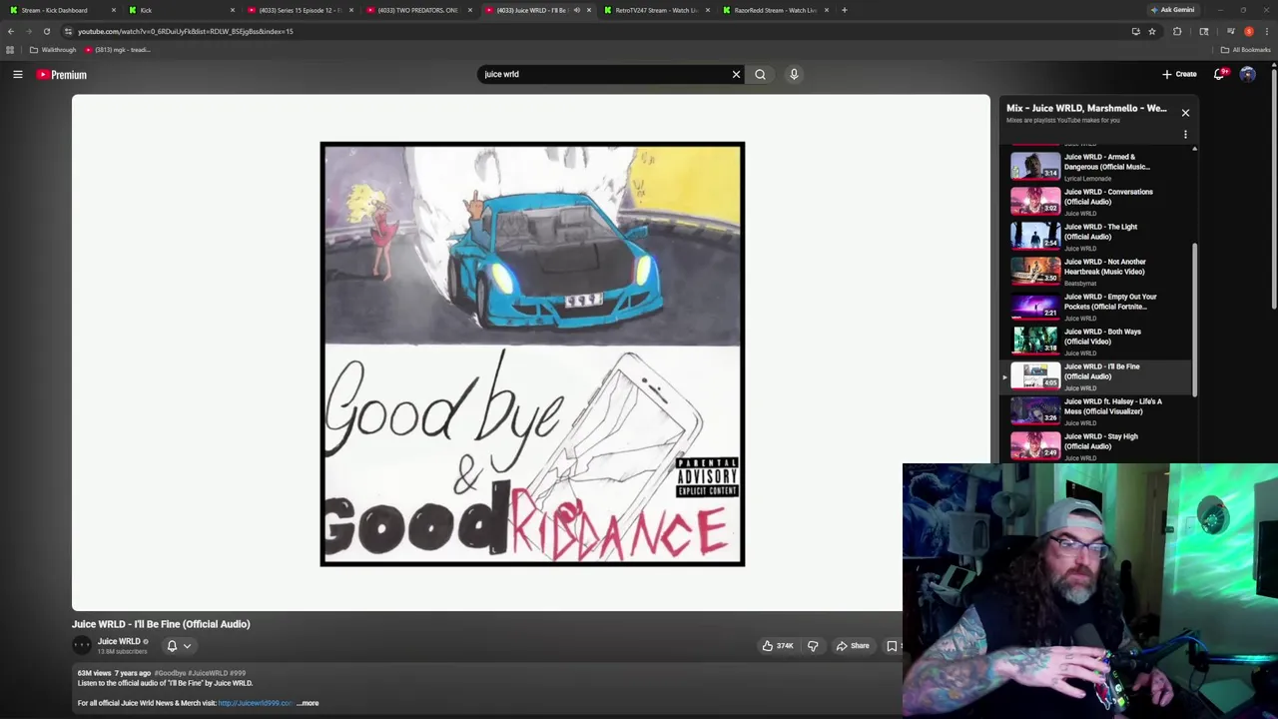Select Both Ways (Official Video) in playlist

(1096, 341)
